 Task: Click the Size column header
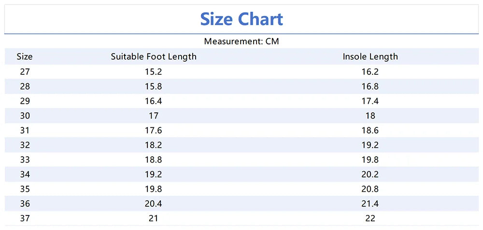[25, 56]
